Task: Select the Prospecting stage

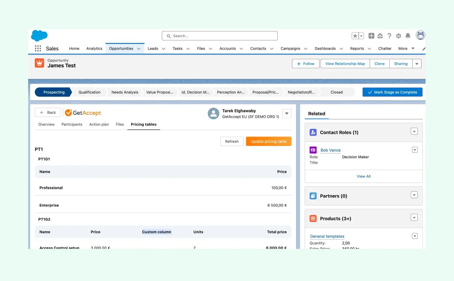Action: coord(54,92)
